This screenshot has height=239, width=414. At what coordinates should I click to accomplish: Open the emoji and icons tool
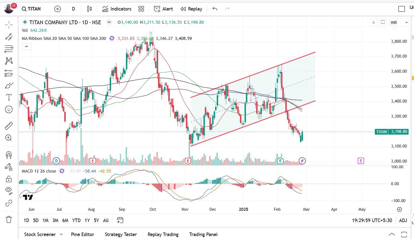pos(9,110)
